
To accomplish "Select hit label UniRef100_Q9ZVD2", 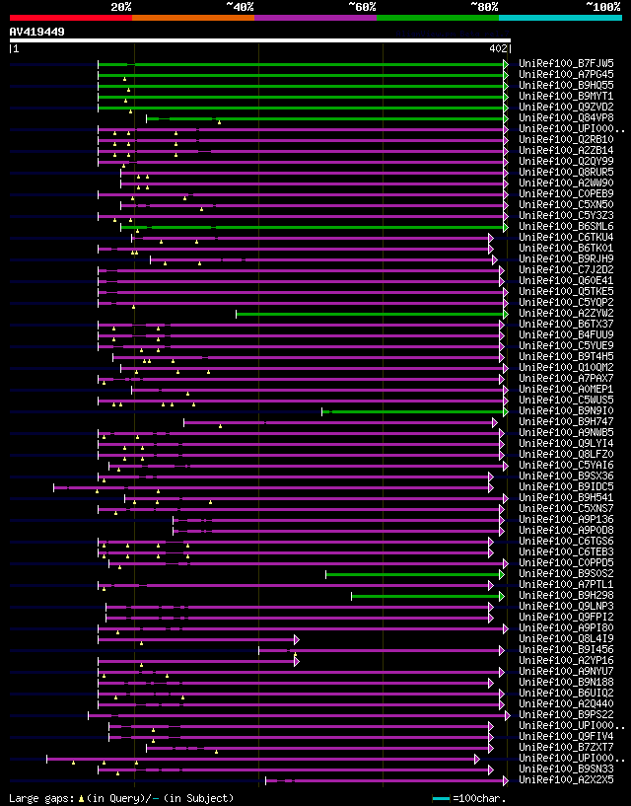I will pos(566,107).
